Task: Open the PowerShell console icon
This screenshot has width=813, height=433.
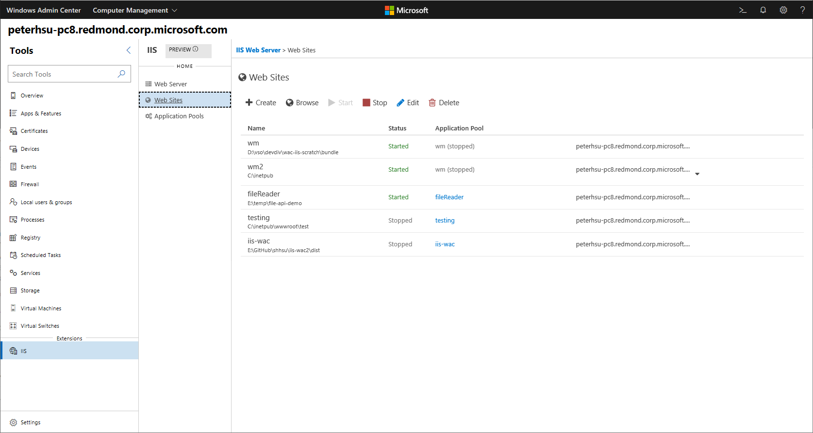Action: [x=743, y=10]
